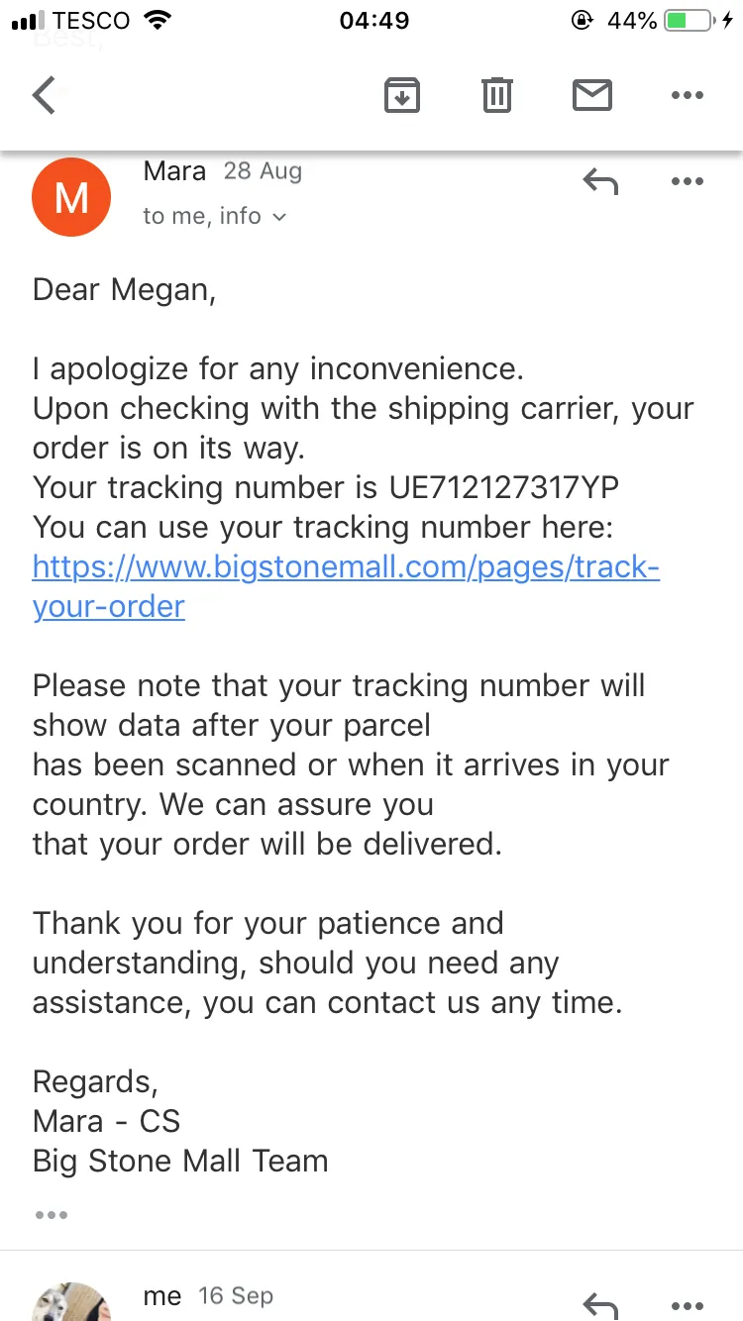The width and height of the screenshot is (743, 1321).
Task: Delete email with the trash icon
Action: point(497,96)
